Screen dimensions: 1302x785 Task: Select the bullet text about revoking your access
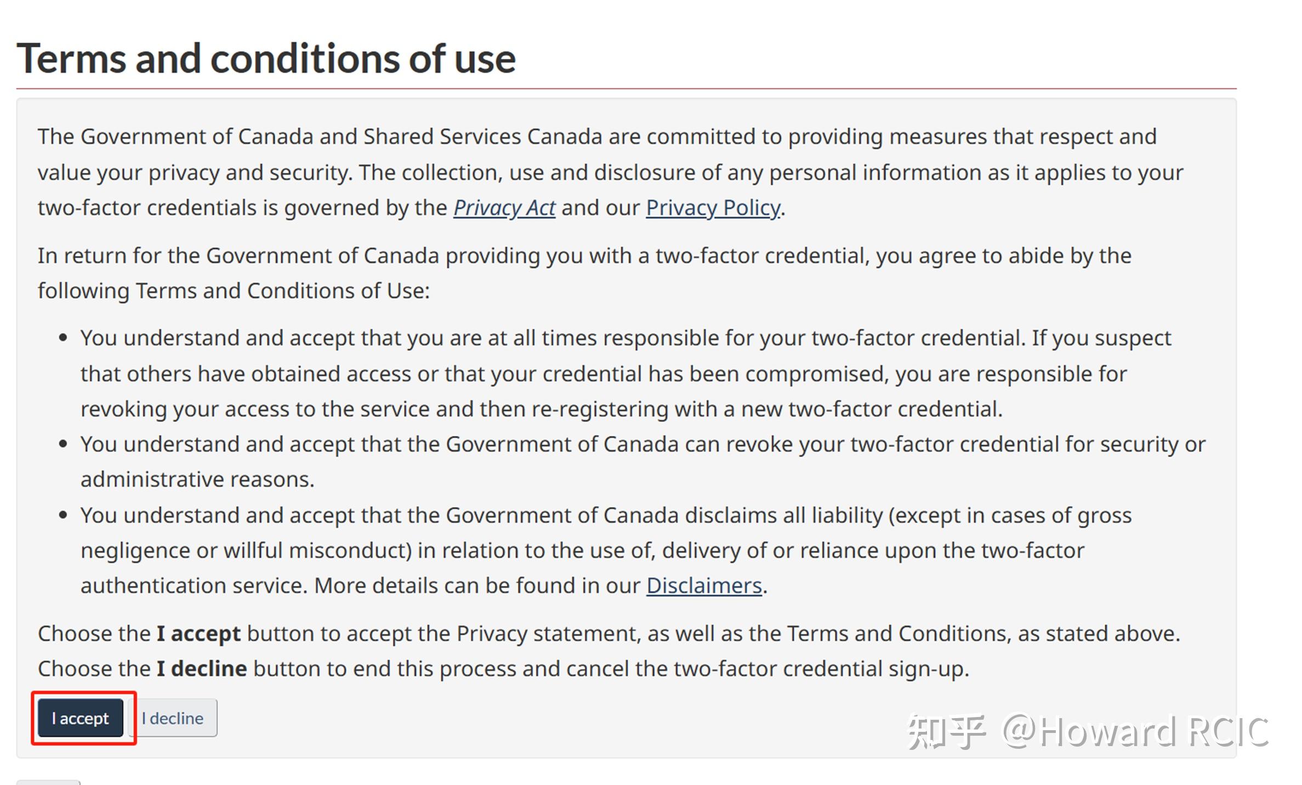pos(626,374)
